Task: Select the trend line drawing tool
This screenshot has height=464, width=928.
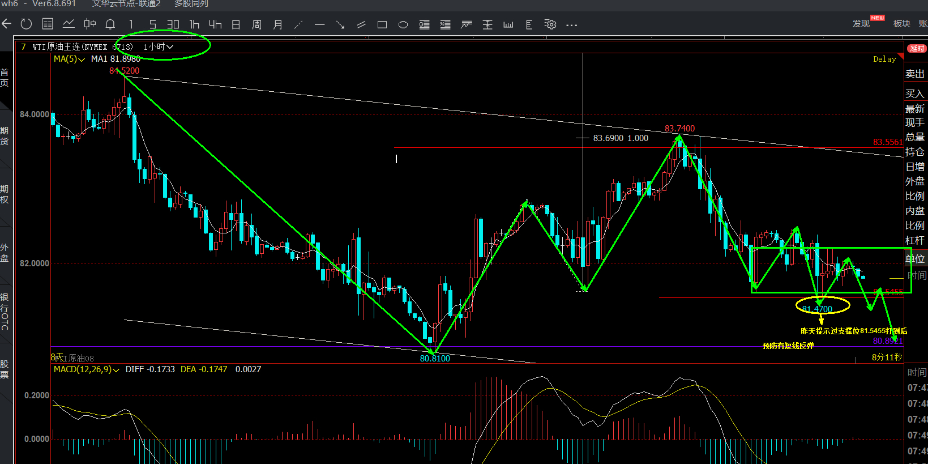Action: tap(298, 24)
